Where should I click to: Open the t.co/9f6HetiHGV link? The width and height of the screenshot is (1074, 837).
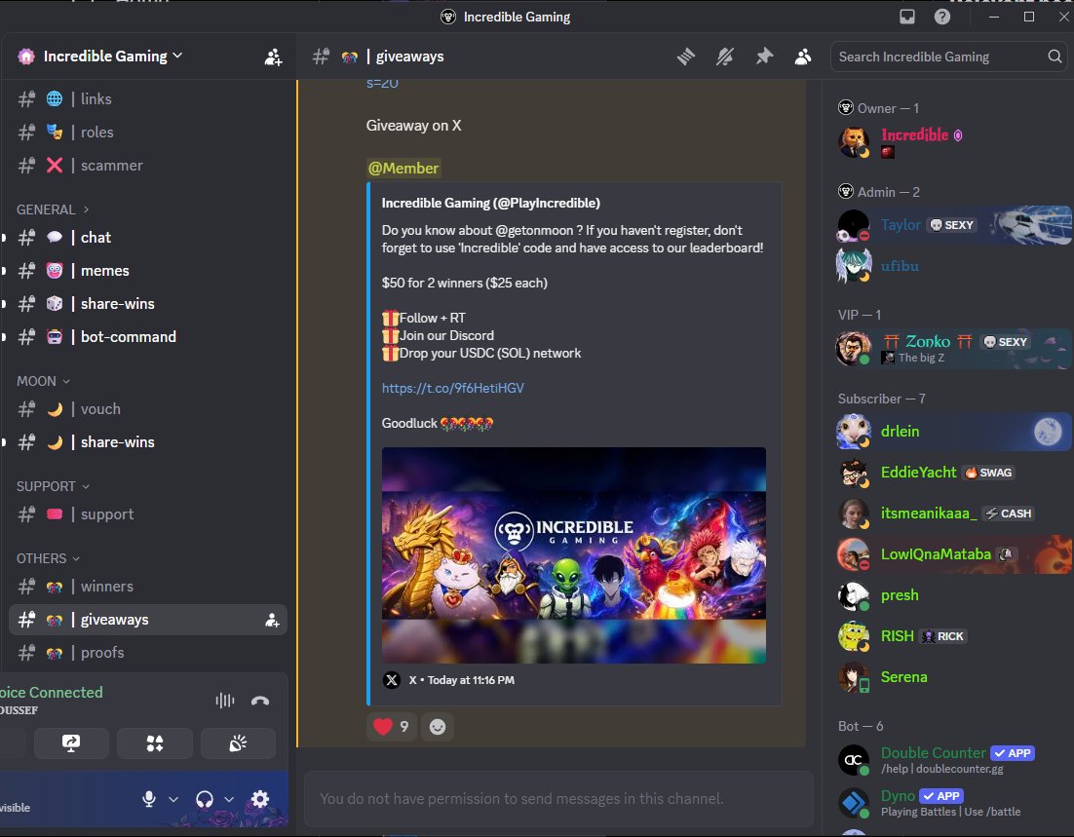pos(453,389)
